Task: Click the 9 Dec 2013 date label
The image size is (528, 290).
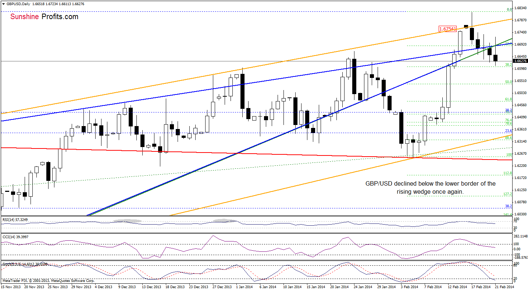Action: click(127, 287)
